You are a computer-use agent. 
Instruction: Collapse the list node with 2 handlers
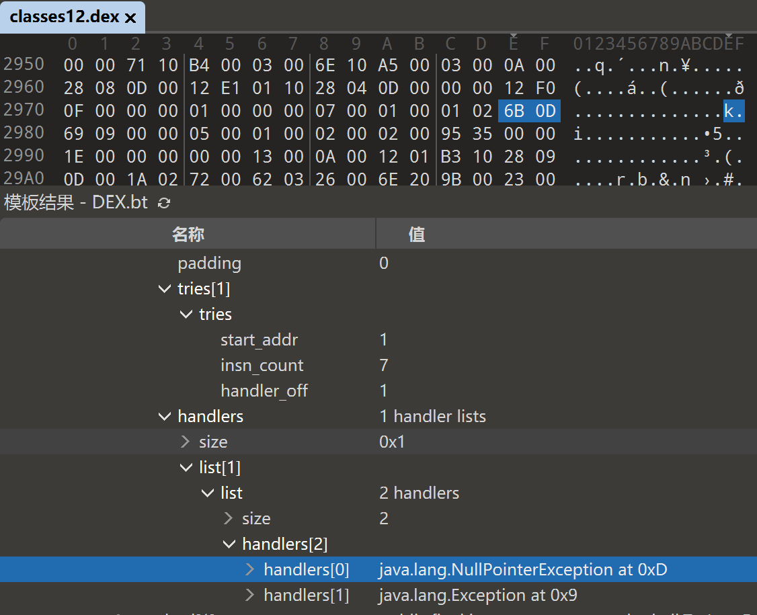pyautogui.click(x=208, y=493)
